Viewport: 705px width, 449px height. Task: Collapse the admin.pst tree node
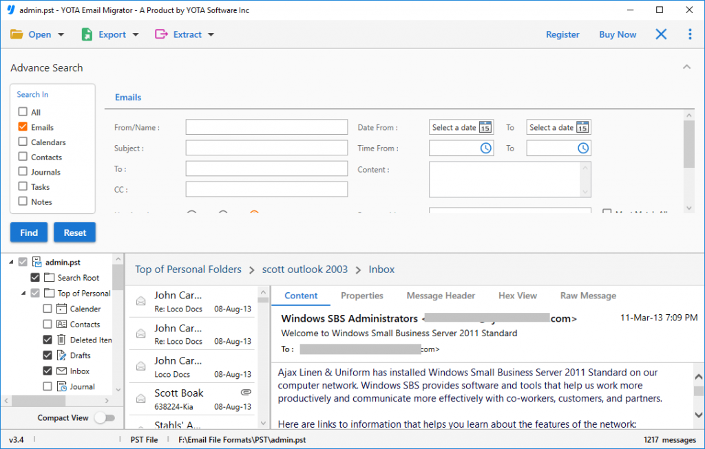pyautogui.click(x=11, y=262)
